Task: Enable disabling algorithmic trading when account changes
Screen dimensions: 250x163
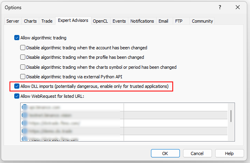Action: click(23, 48)
